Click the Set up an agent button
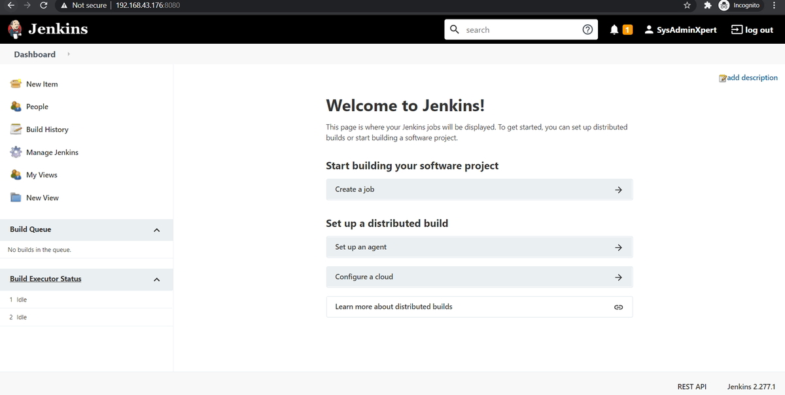Image resolution: width=785 pixels, height=395 pixels. click(479, 247)
